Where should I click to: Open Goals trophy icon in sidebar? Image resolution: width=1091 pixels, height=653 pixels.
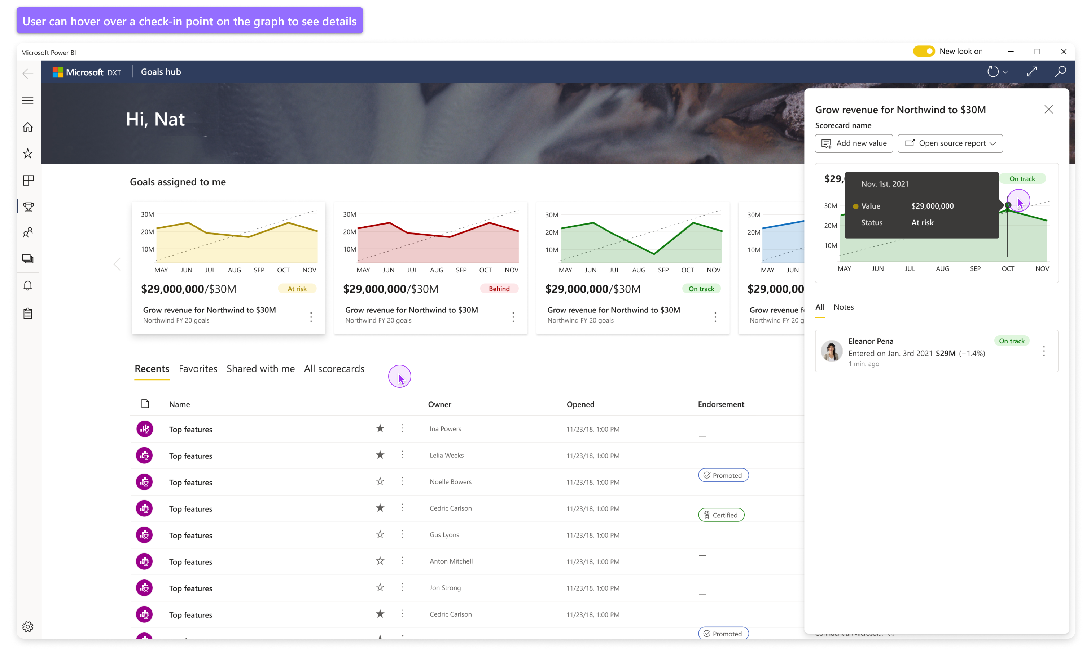tap(28, 206)
